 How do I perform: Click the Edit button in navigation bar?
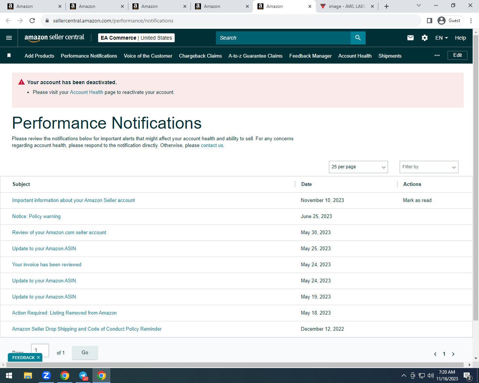(x=458, y=55)
